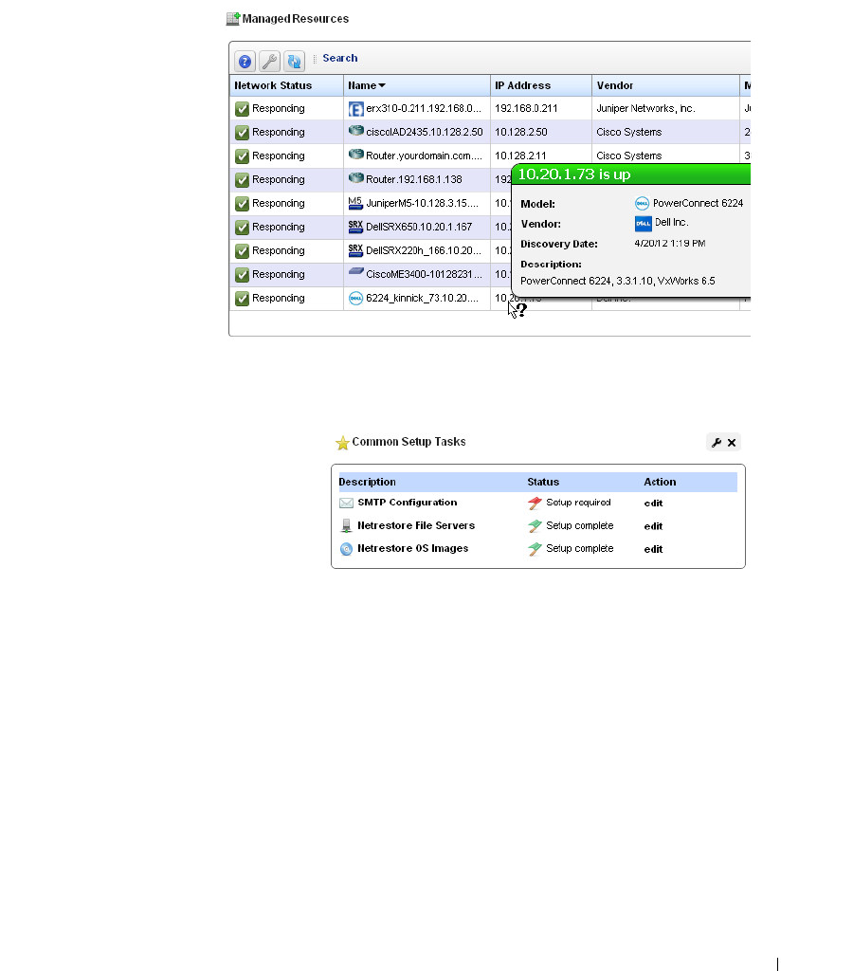This screenshot has height=971, width=853.
Task: Select the Router.yourdomain.com device name
Action: click(x=424, y=156)
